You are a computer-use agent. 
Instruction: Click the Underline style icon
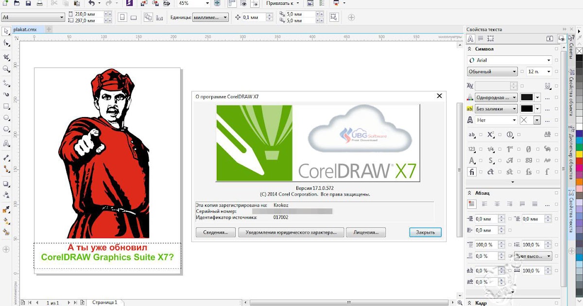[x=548, y=86]
